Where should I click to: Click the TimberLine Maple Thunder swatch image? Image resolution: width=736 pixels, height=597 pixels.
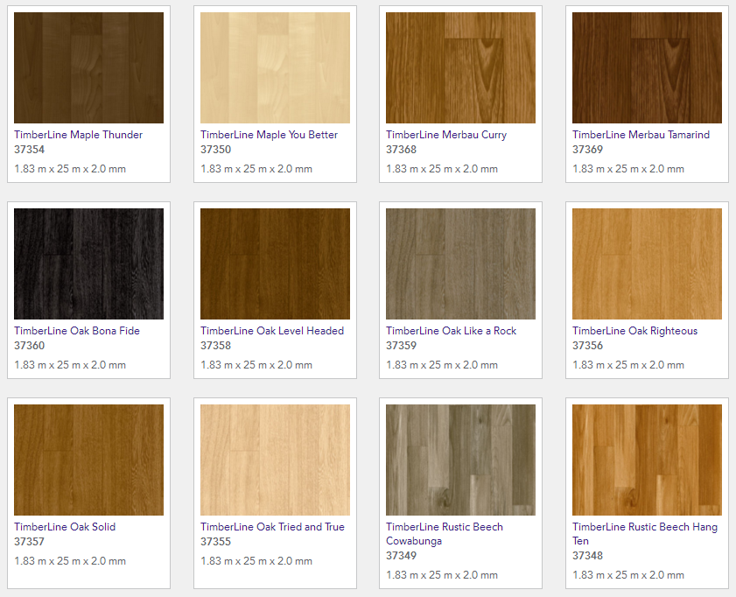88,67
